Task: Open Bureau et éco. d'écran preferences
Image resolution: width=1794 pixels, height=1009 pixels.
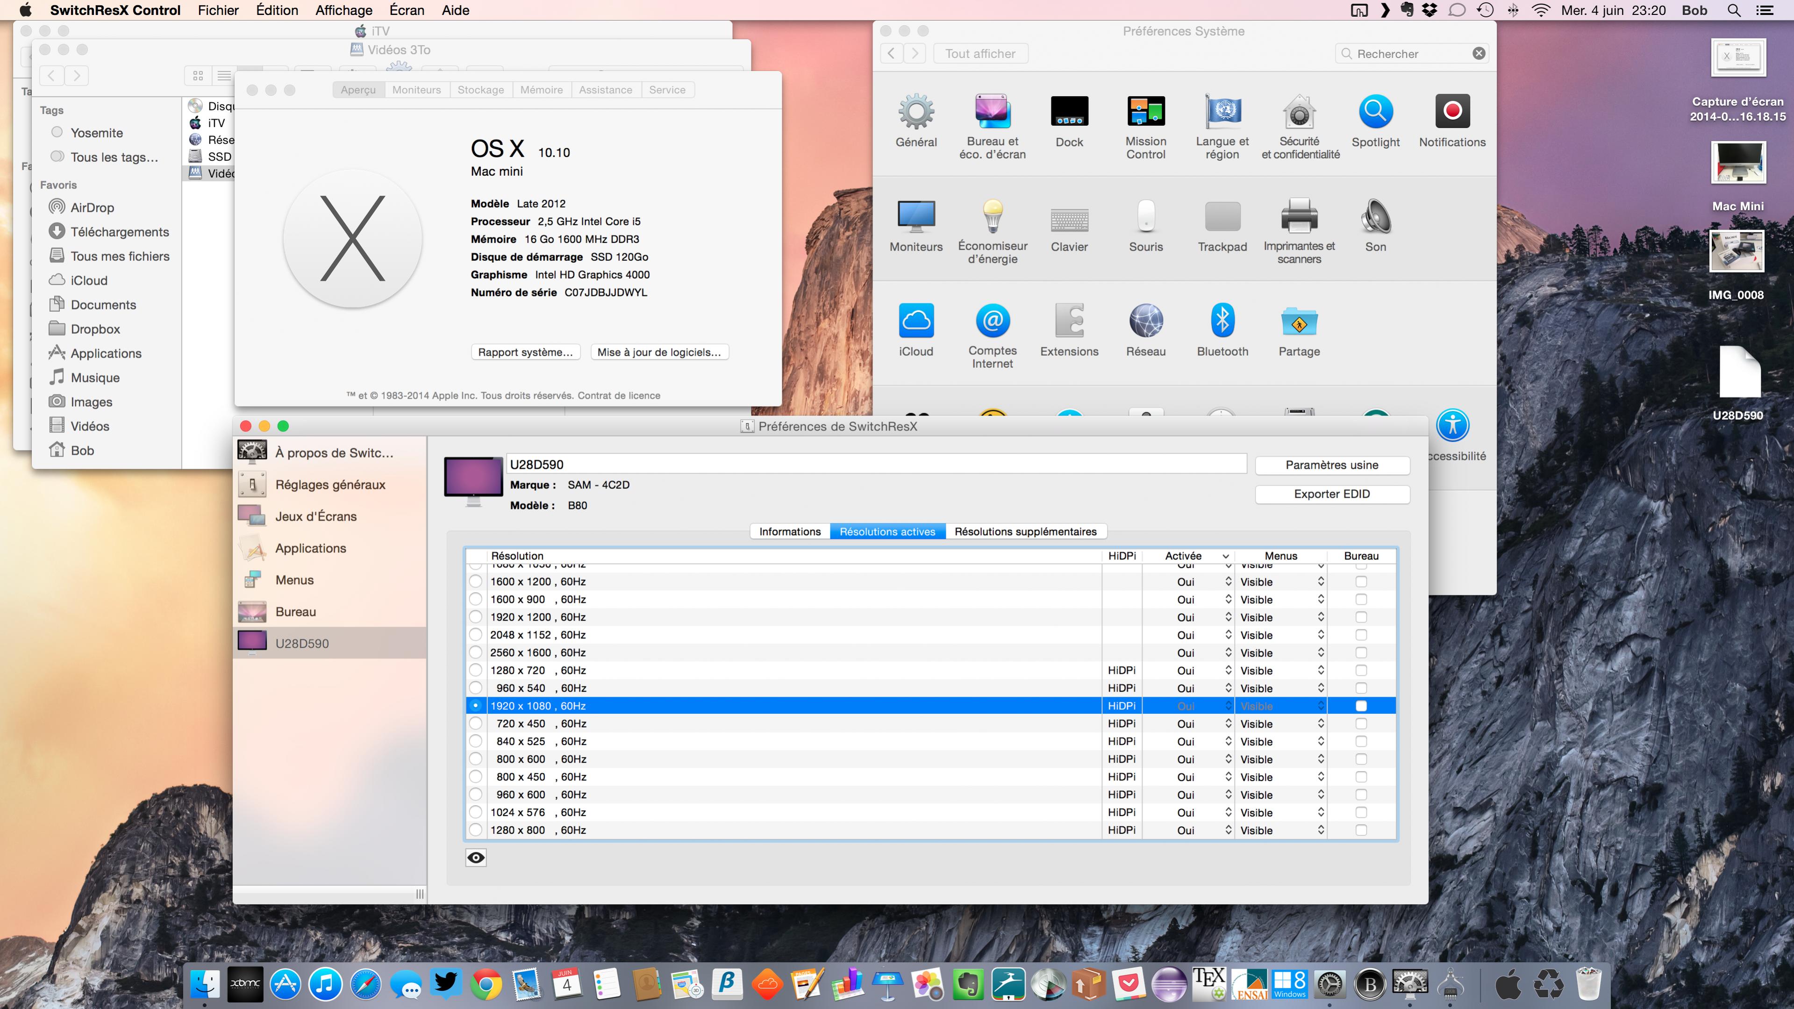Action: [993, 126]
